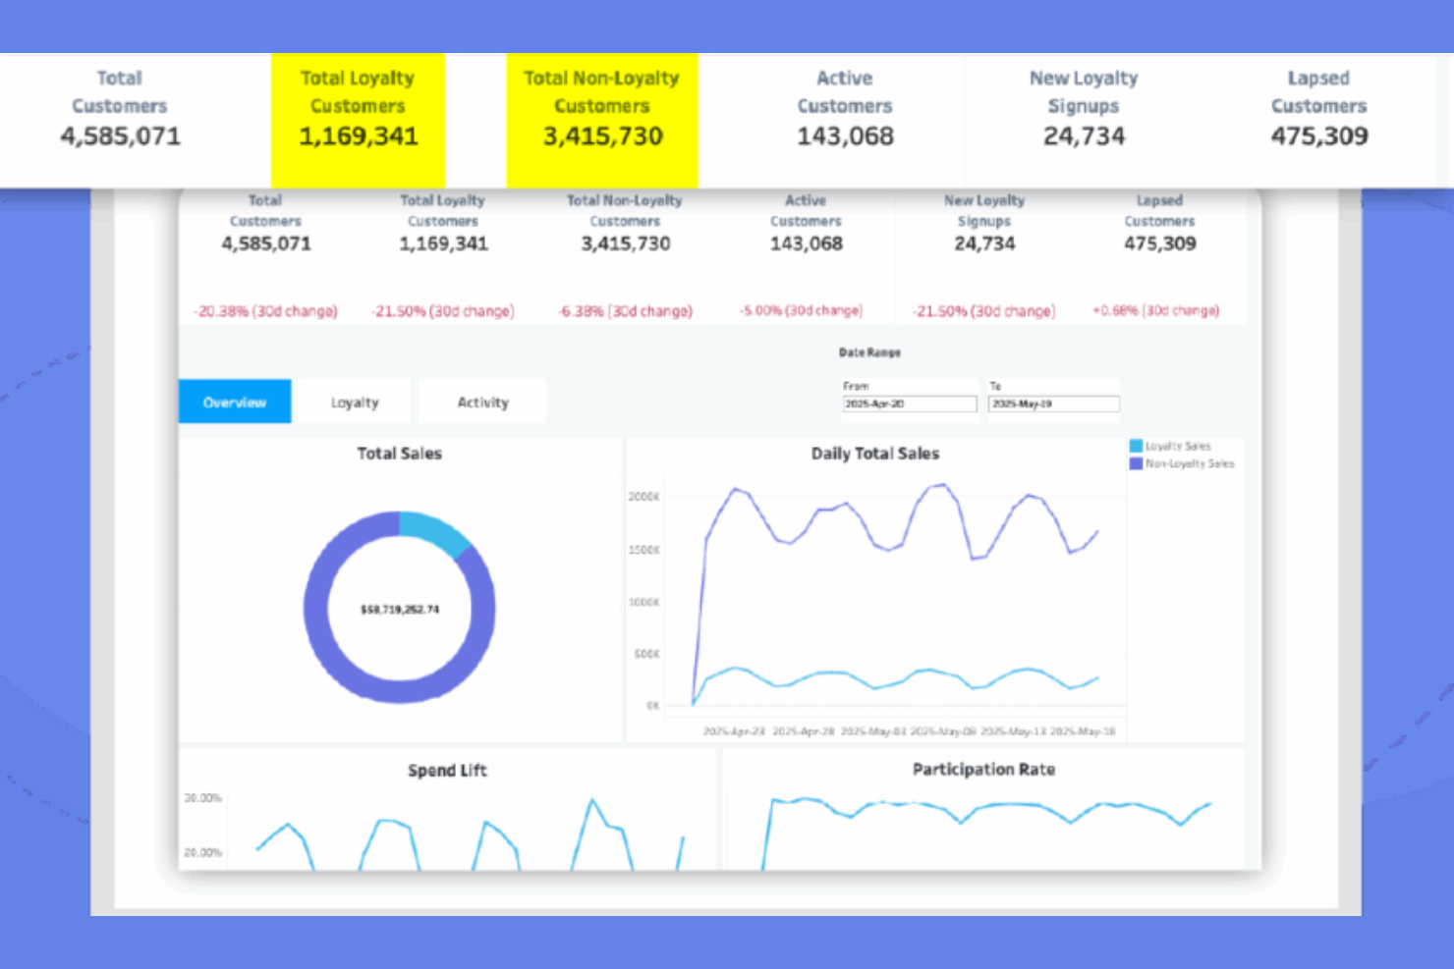
Task: Click the -5.00% (30d change) value
Action: coord(801,310)
